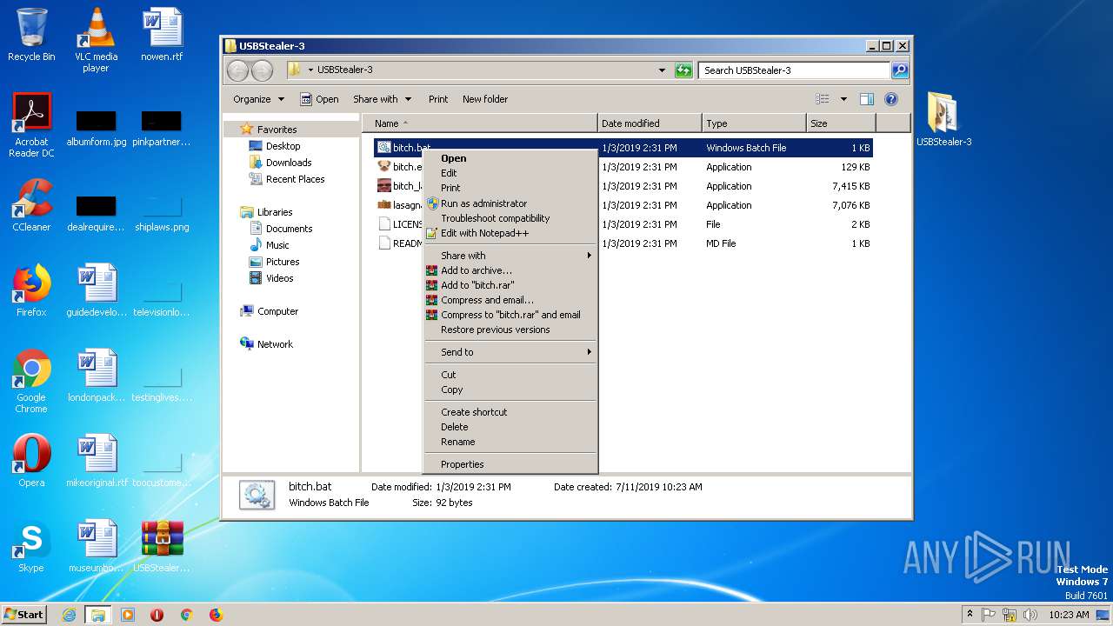Click the search magnifier icon
Image resolution: width=1113 pixels, height=626 pixels.
(x=900, y=70)
